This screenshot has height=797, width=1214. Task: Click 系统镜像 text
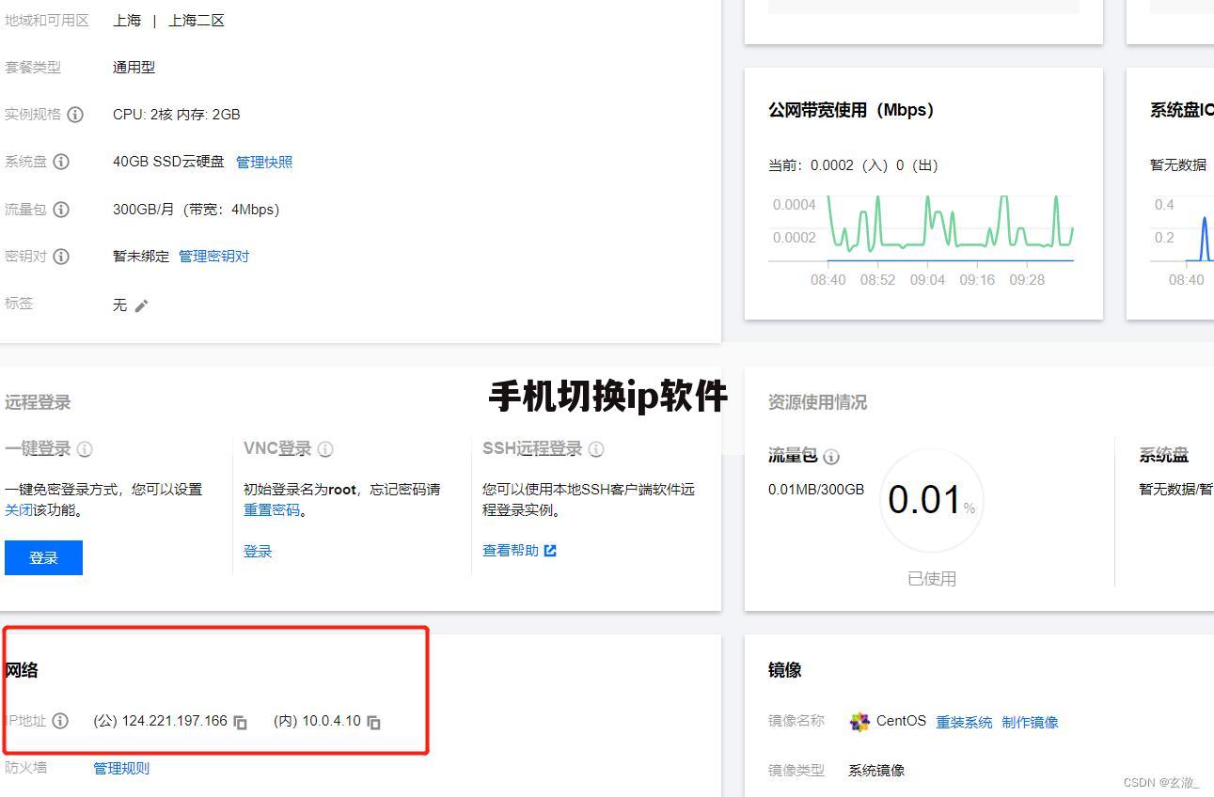pos(876,770)
